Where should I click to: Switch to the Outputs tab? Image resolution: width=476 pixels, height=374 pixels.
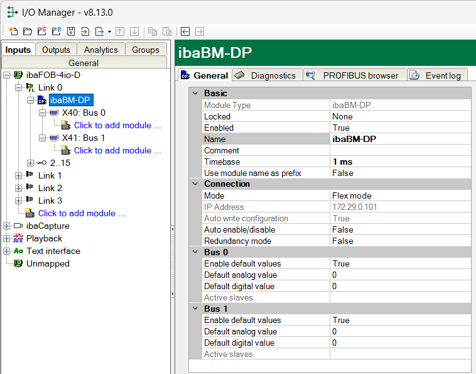56,50
